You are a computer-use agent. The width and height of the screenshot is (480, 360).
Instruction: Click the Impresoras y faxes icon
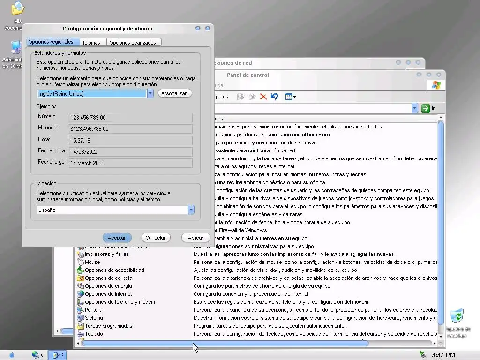click(81, 254)
